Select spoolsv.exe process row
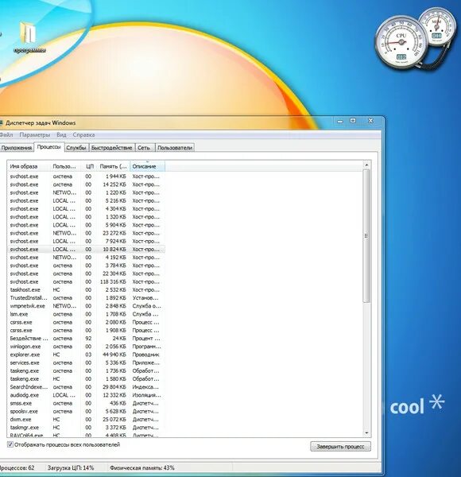 [x=86, y=411]
